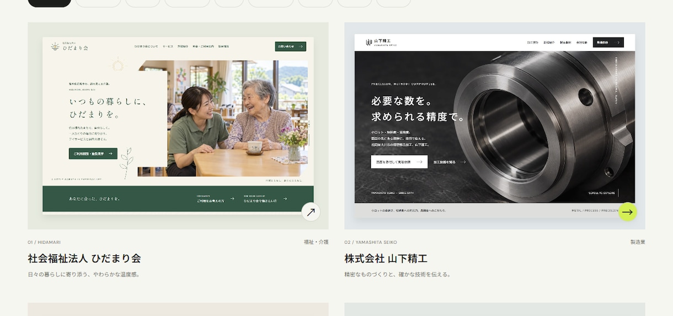Click the white estimate request button in Yamashita preview
673x316 pixels.
pyautogui.click(x=399, y=162)
